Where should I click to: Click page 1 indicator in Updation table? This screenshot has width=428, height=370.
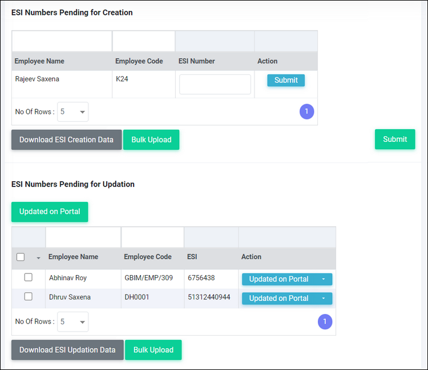pos(325,321)
